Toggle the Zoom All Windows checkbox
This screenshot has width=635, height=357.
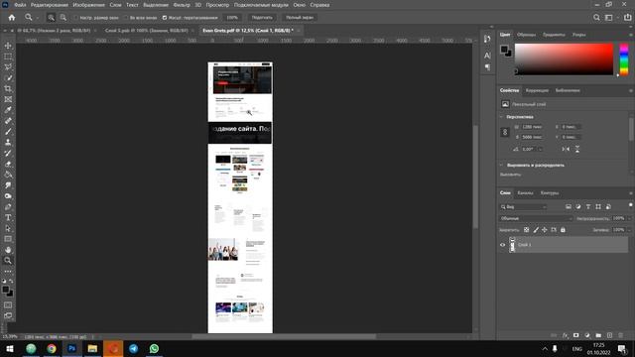(x=126, y=18)
